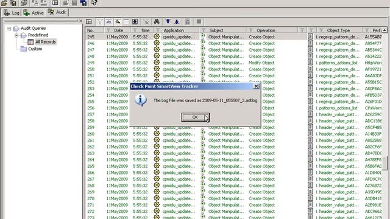Click the blue windows toolbar icon
This screenshot has height=219, width=390.
[x=83, y=3]
